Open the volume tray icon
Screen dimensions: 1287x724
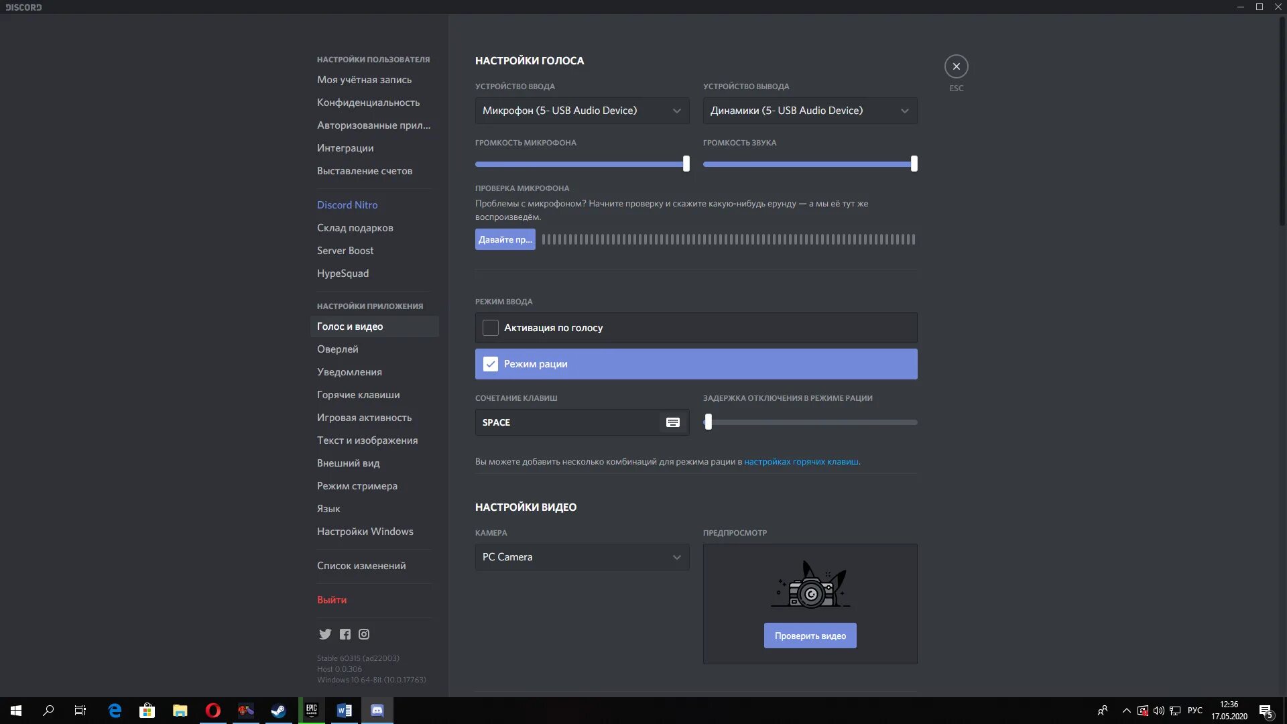coord(1158,711)
